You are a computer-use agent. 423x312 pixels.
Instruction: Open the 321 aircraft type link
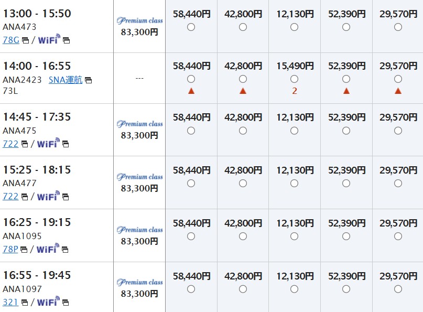(10, 302)
